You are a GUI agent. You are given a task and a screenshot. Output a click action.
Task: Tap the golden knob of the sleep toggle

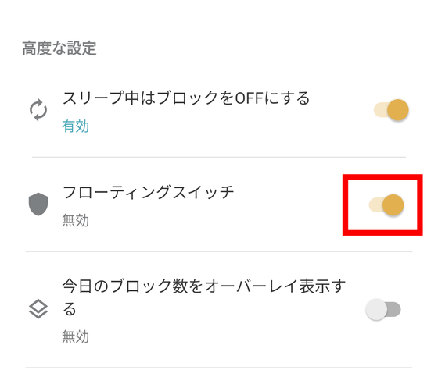tap(398, 110)
